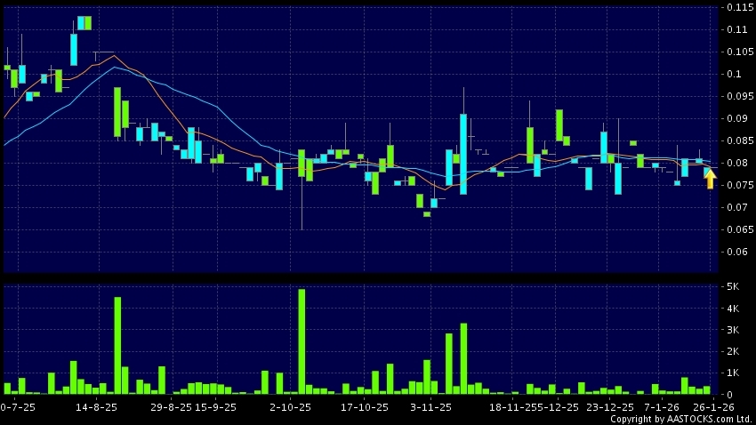The image size is (756, 425).
Task: Click the 0.06 price axis label
Action: pos(736,252)
